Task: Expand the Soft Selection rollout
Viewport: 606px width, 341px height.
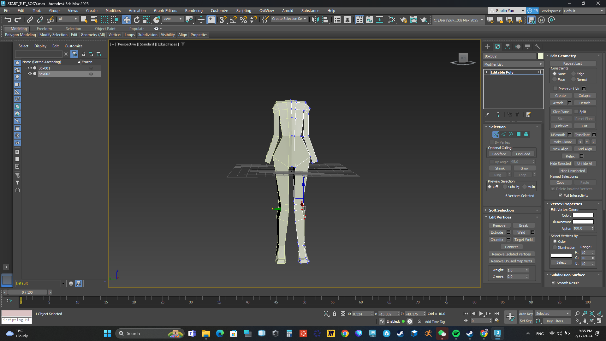Action: 501,210
